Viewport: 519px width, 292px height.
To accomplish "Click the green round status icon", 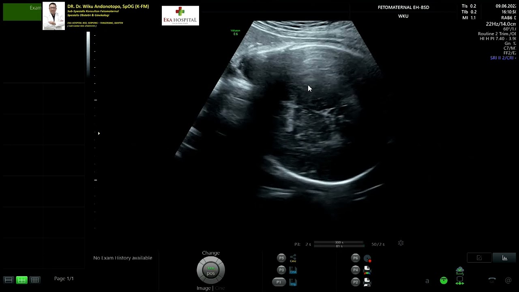I will (444, 280).
